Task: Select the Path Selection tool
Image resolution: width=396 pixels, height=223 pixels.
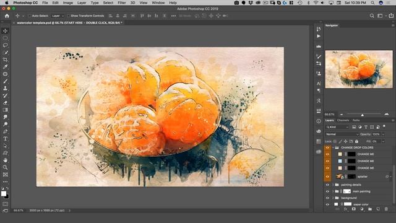Action: coord(5,146)
